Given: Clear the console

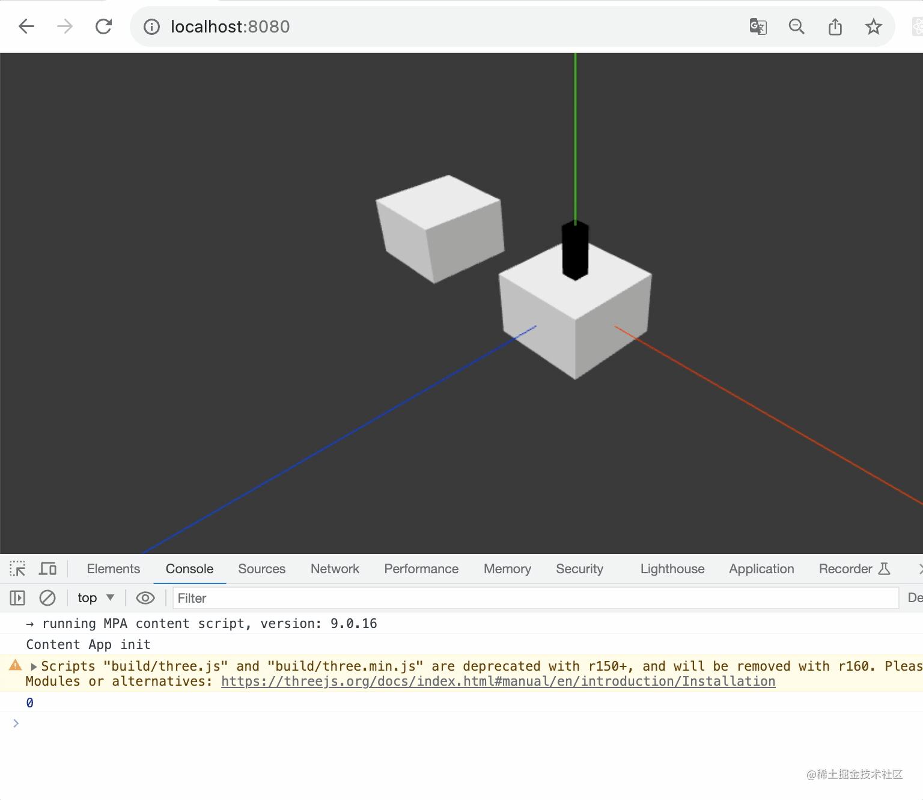Looking at the screenshot, I should tap(47, 597).
